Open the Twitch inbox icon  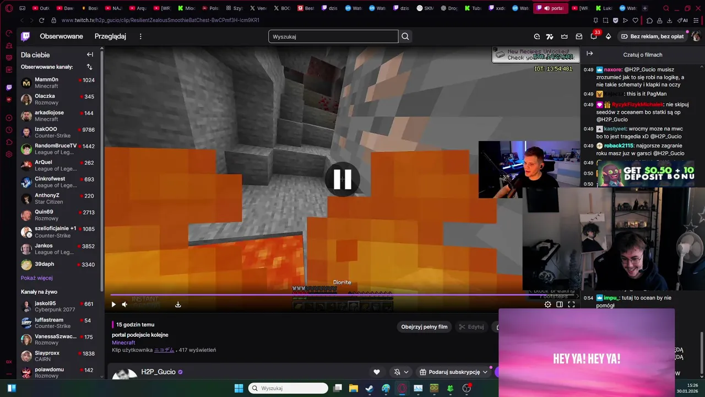579,36
